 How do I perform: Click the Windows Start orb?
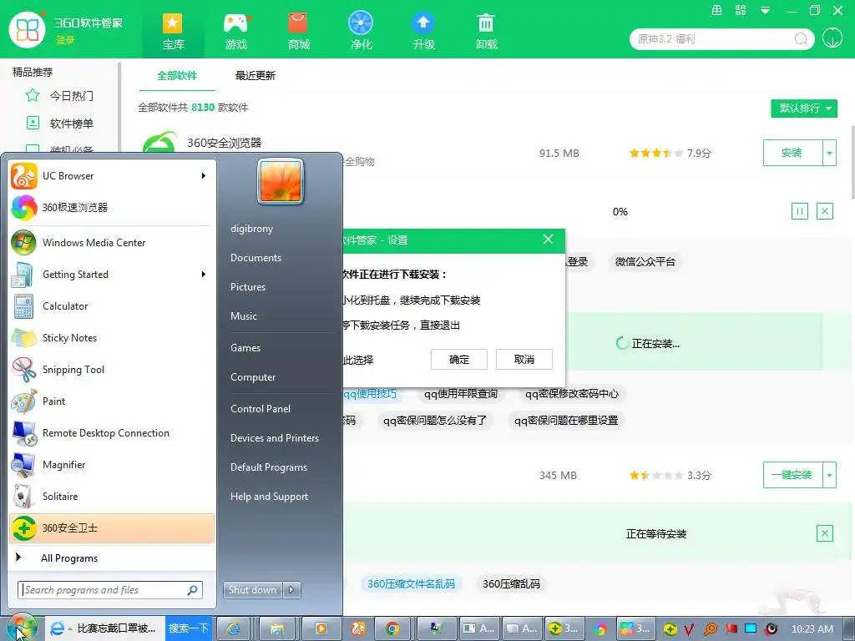coord(21,628)
